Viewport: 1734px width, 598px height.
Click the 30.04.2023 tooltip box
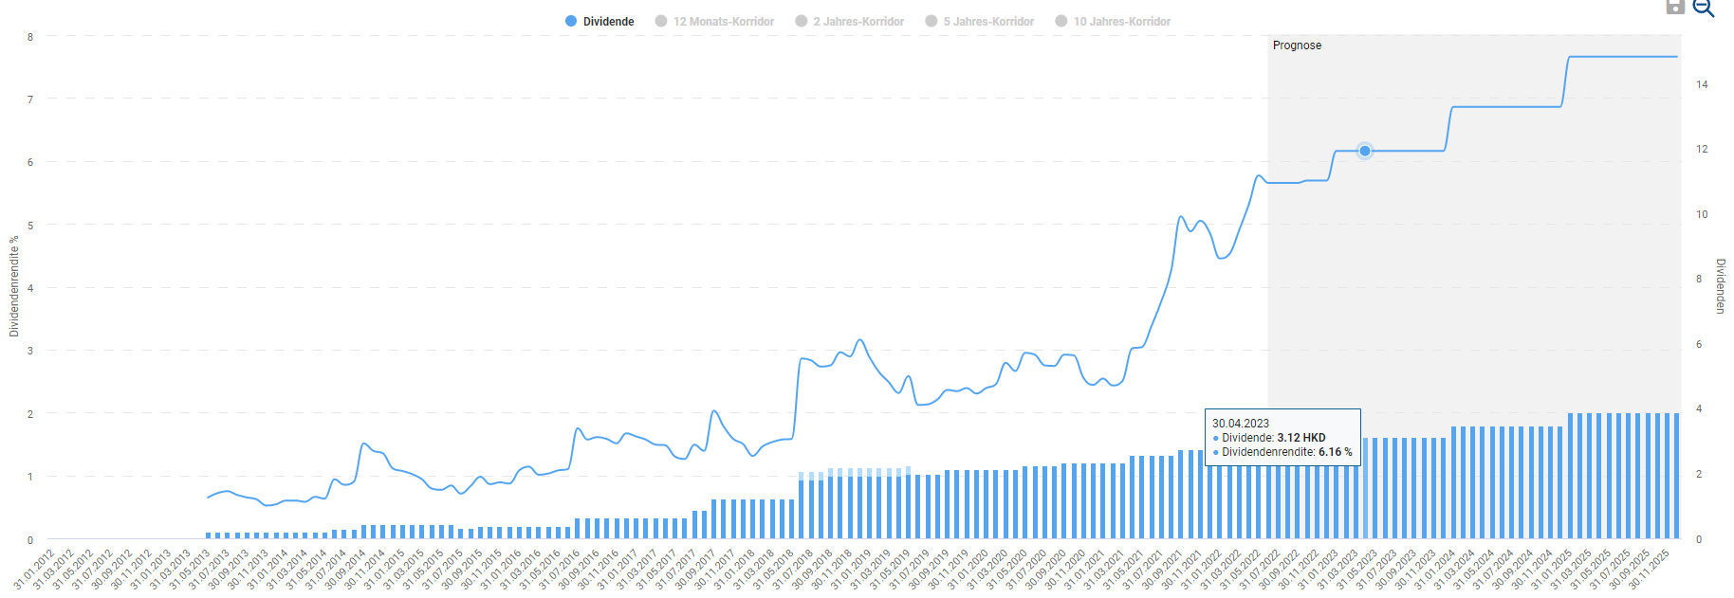tap(1282, 438)
